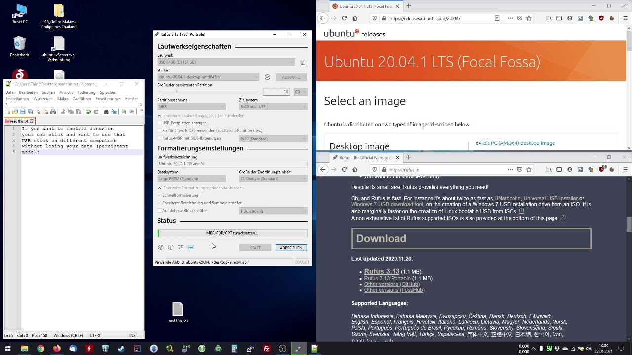
Task: Select read this.txt desktop file
Action: coord(178,312)
